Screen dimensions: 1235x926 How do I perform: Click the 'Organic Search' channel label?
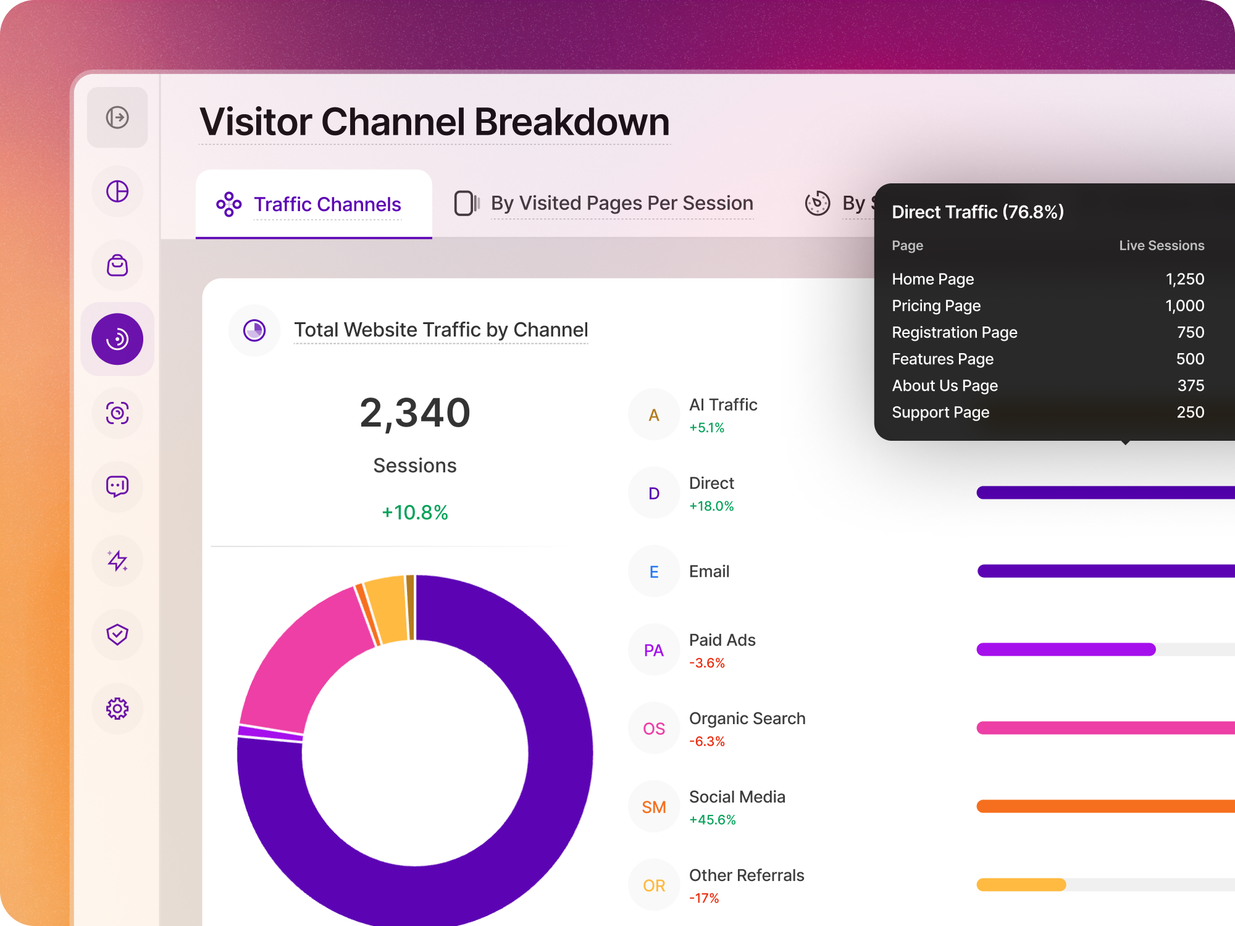tap(747, 719)
